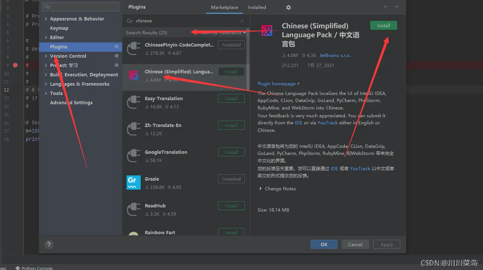
Task: Open the Keymap settings page
Action: [59, 28]
